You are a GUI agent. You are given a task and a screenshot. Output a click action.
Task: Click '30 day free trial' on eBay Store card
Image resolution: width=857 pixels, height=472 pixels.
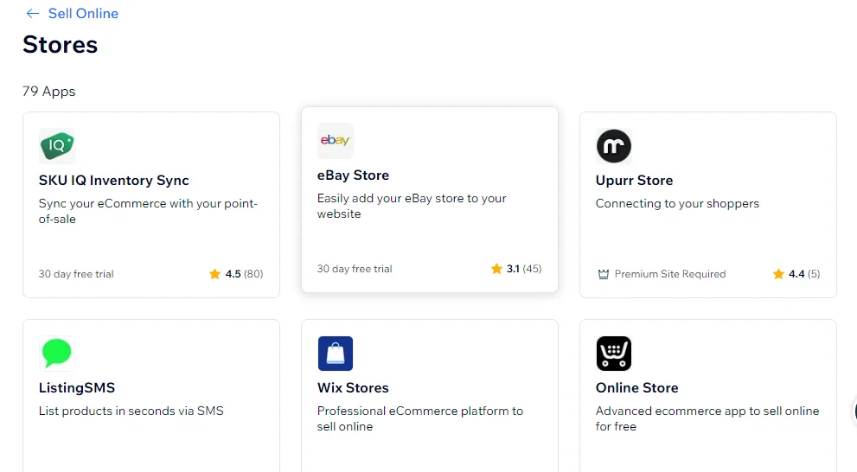355,269
